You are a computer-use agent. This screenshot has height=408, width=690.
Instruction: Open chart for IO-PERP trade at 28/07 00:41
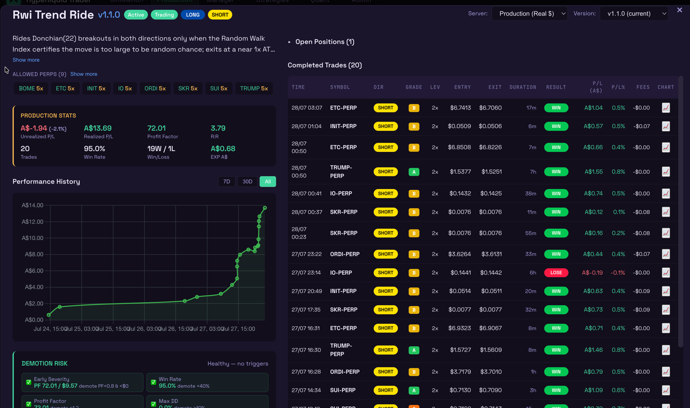[x=666, y=194]
